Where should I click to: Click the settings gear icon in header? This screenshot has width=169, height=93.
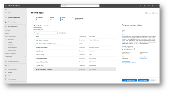(x=153, y=6)
